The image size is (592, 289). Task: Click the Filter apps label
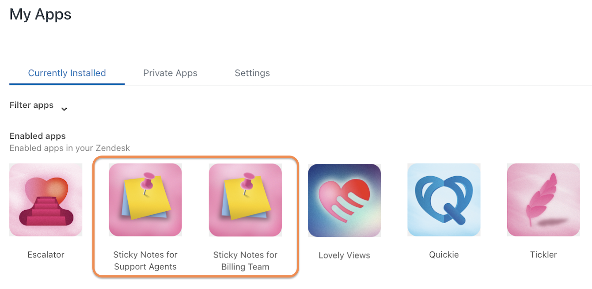click(x=31, y=105)
